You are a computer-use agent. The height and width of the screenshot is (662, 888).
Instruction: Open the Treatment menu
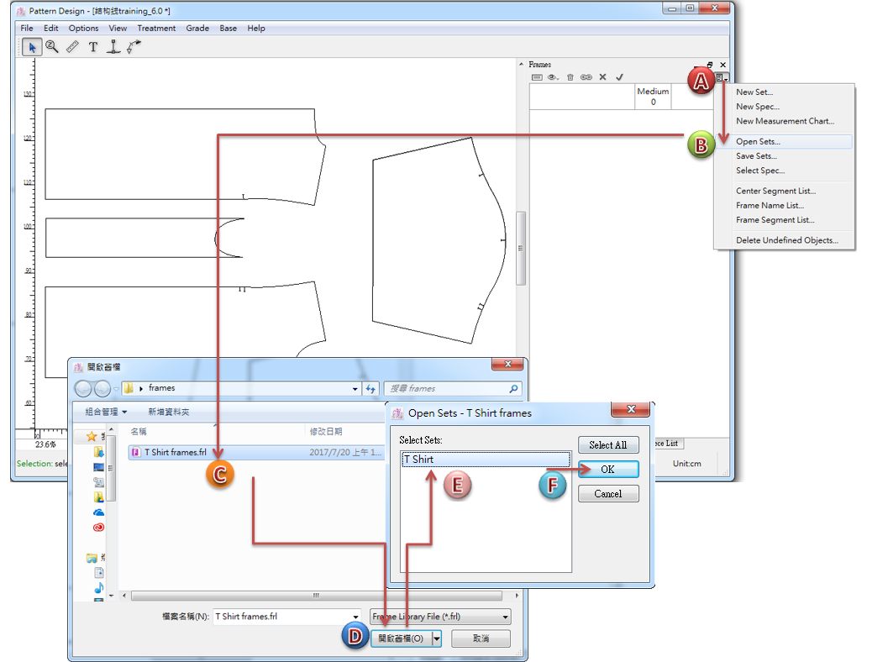(156, 28)
